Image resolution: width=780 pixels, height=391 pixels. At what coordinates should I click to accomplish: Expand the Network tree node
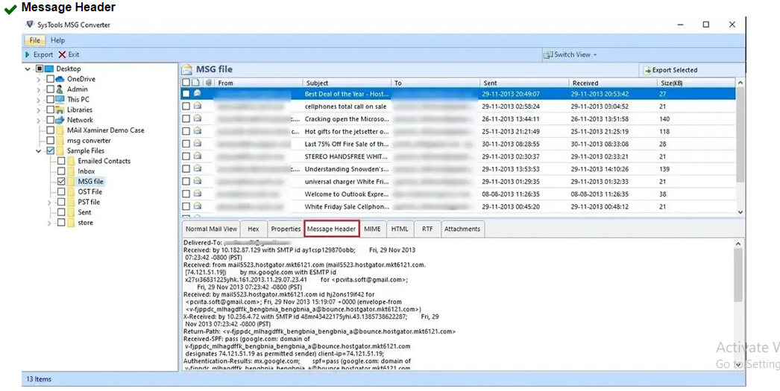[x=39, y=120]
